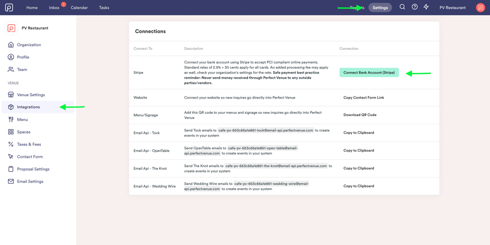This screenshot has height=245, width=490.
Task: Click the Email Api - Wedding Wire label
Action: (x=155, y=186)
